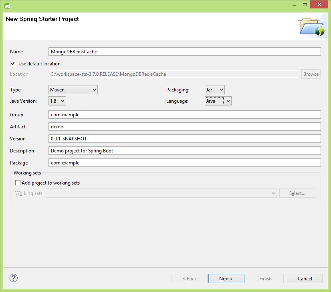
Task: Click the Version label
Action: pos(18,139)
